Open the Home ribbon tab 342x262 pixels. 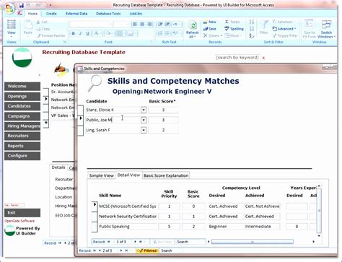32,14
